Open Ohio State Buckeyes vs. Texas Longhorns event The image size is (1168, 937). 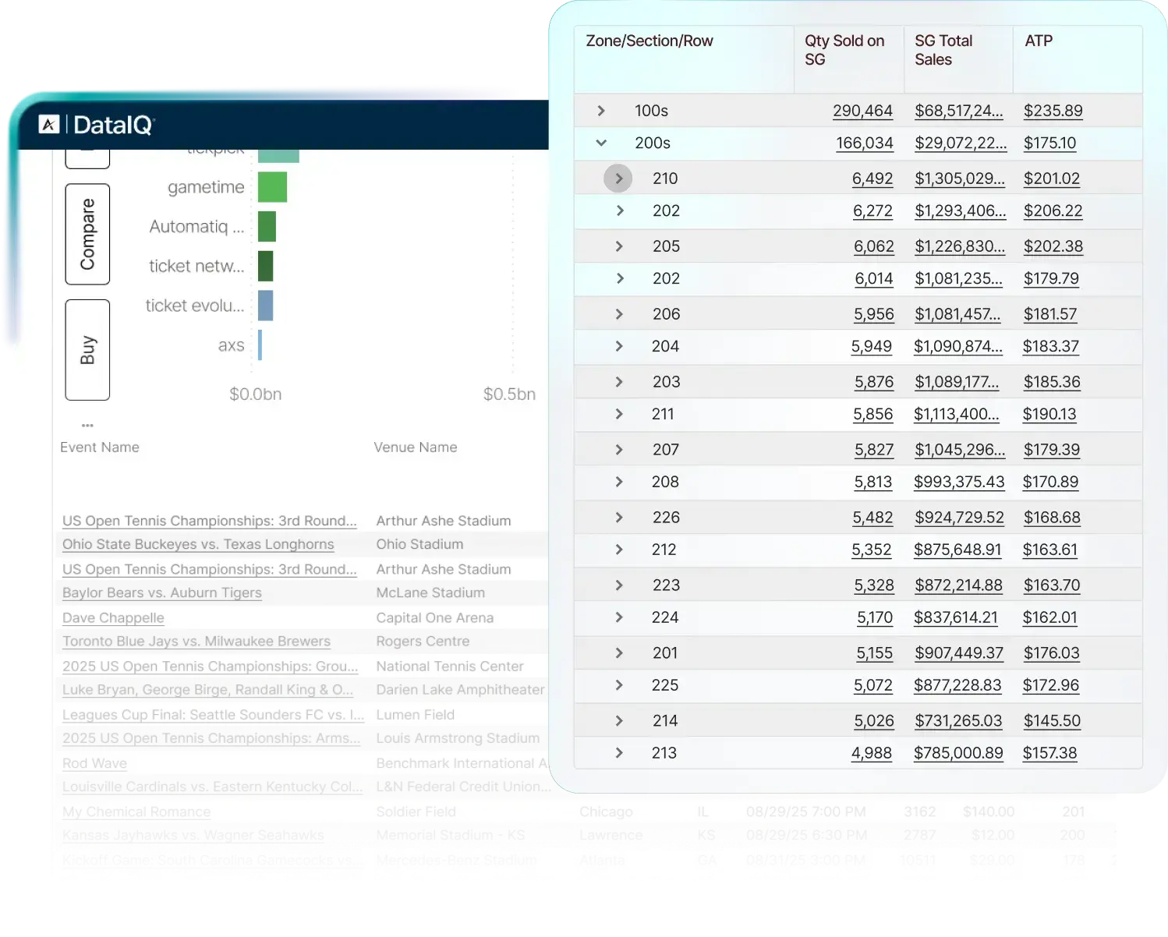[198, 544]
